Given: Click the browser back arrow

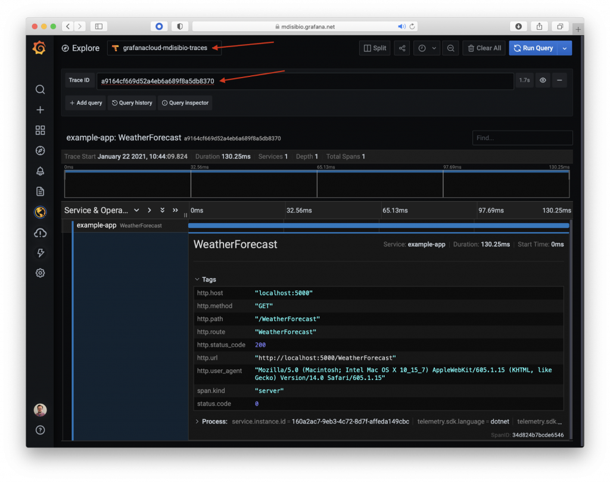Looking at the screenshot, I should coord(68,26).
